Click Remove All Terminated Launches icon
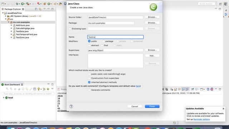Image resolution: width=229 pixels, height=129 pixels. 167,89
